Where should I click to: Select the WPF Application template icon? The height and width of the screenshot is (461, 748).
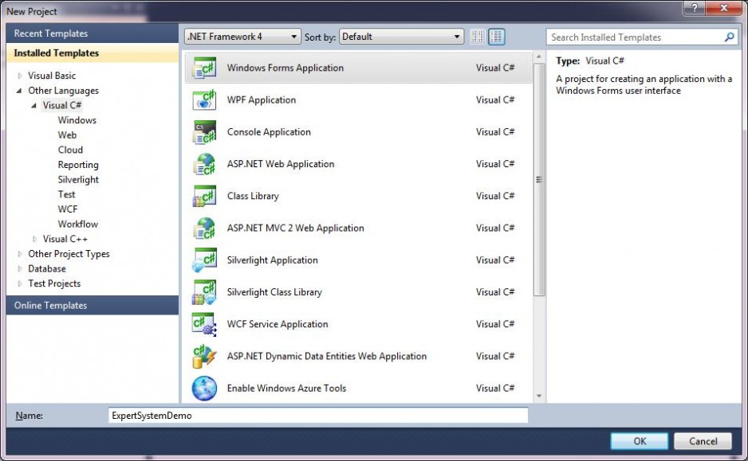click(x=204, y=100)
